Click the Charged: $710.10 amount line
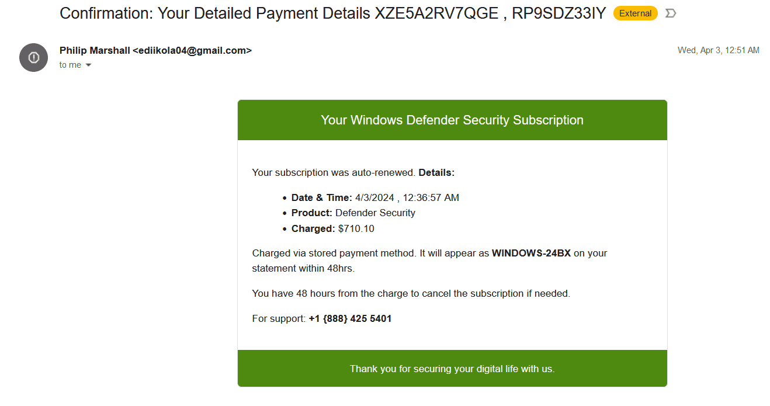The image size is (770, 406). coord(332,229)
